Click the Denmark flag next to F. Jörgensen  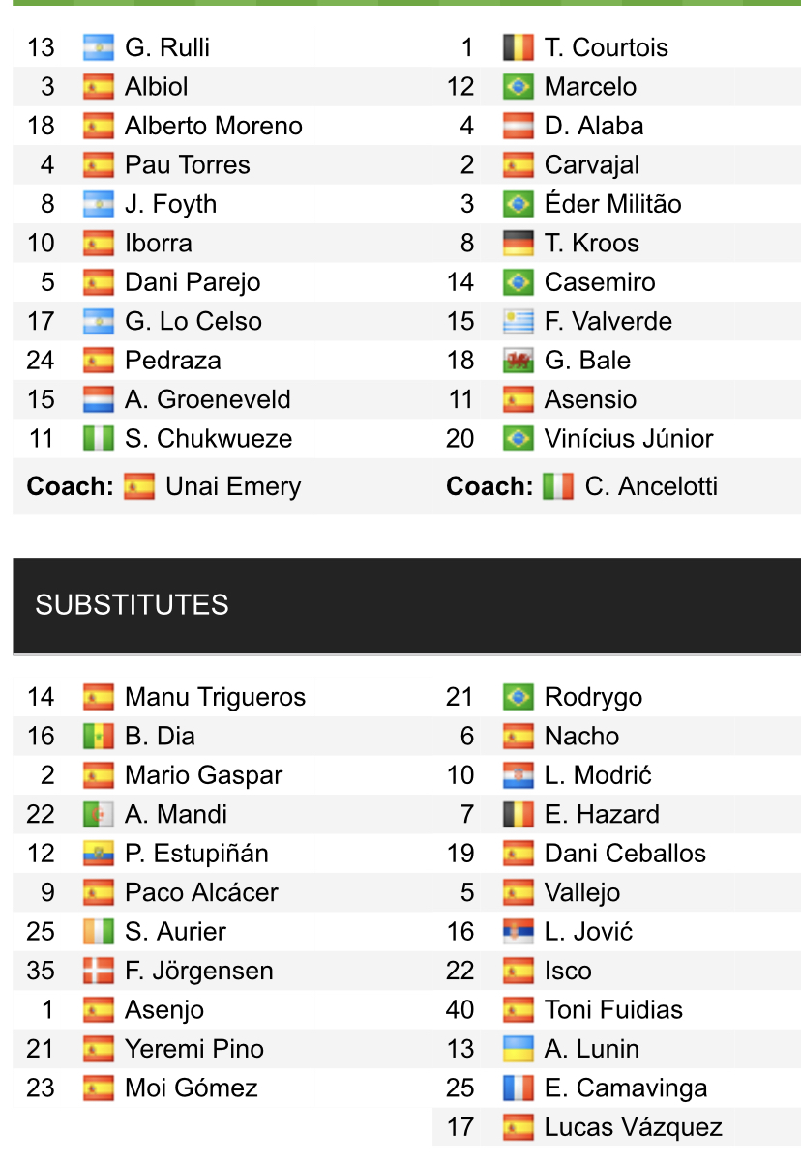click(98, 972)
